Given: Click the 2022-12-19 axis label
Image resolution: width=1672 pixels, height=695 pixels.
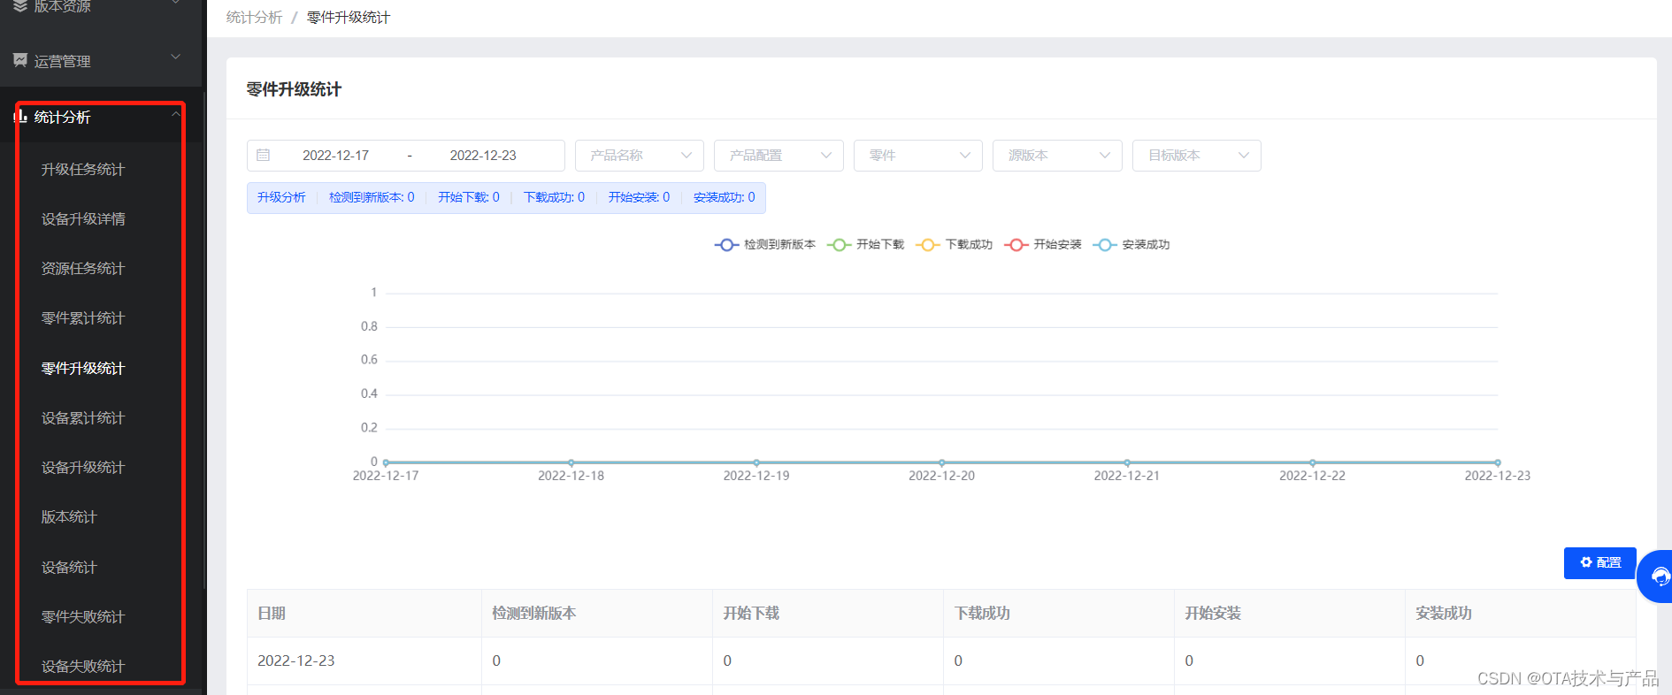Looking at the screenshot, I should (x=756, y=476).
